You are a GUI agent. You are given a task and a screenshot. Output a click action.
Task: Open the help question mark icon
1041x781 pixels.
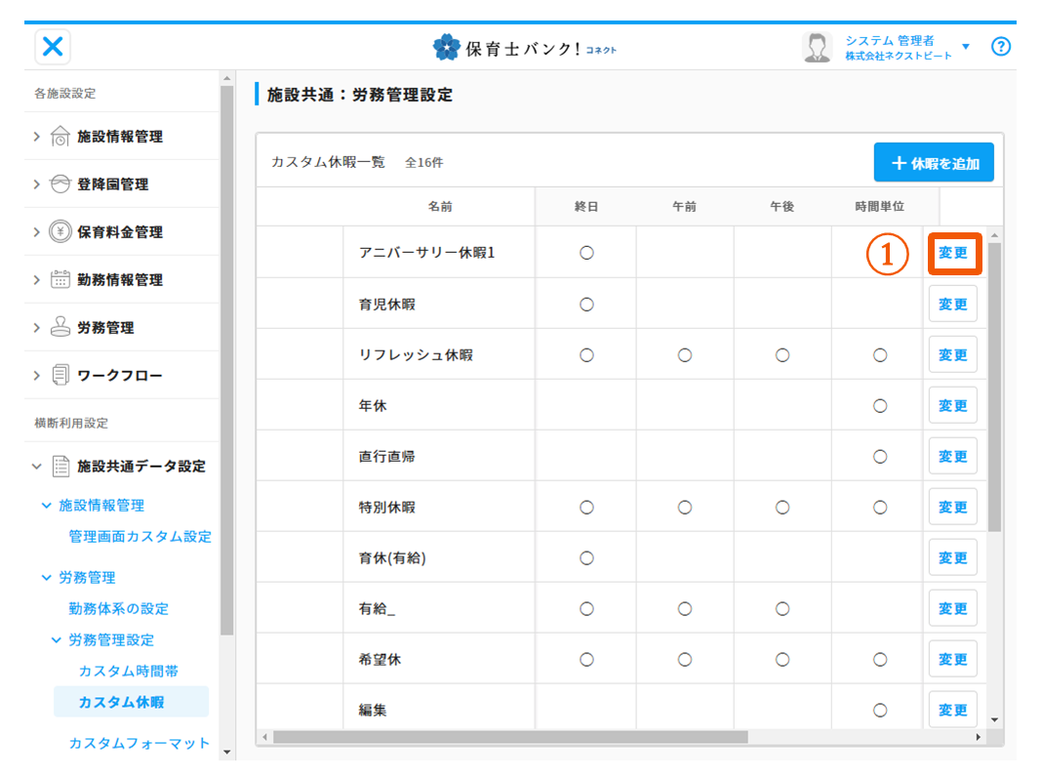[x=1000, y=46]
